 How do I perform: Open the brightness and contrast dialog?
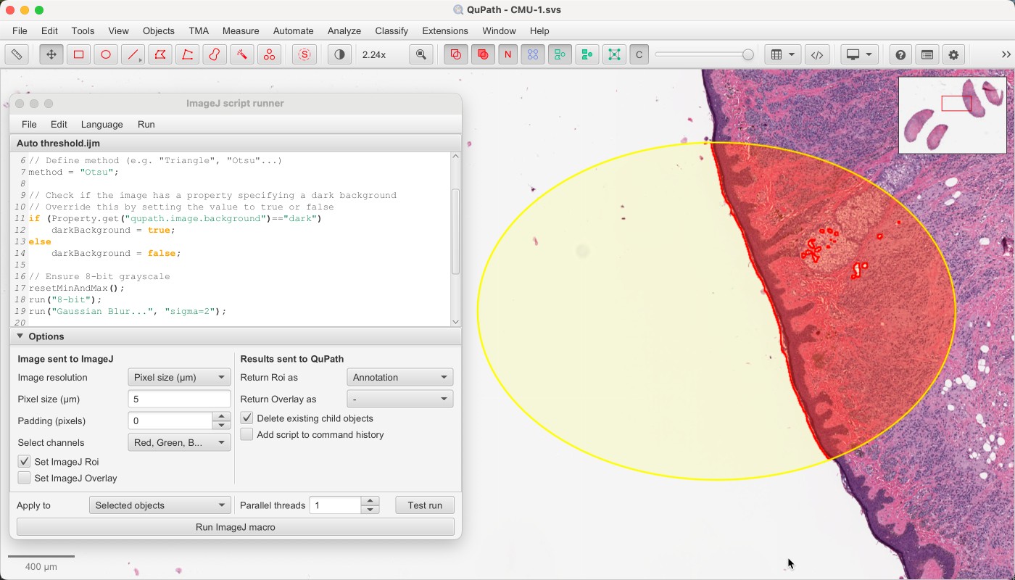tap(339, 54)
